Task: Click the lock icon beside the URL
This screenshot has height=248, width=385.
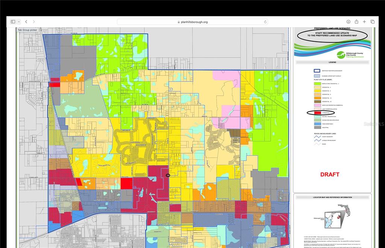Action: coord(179,22)
